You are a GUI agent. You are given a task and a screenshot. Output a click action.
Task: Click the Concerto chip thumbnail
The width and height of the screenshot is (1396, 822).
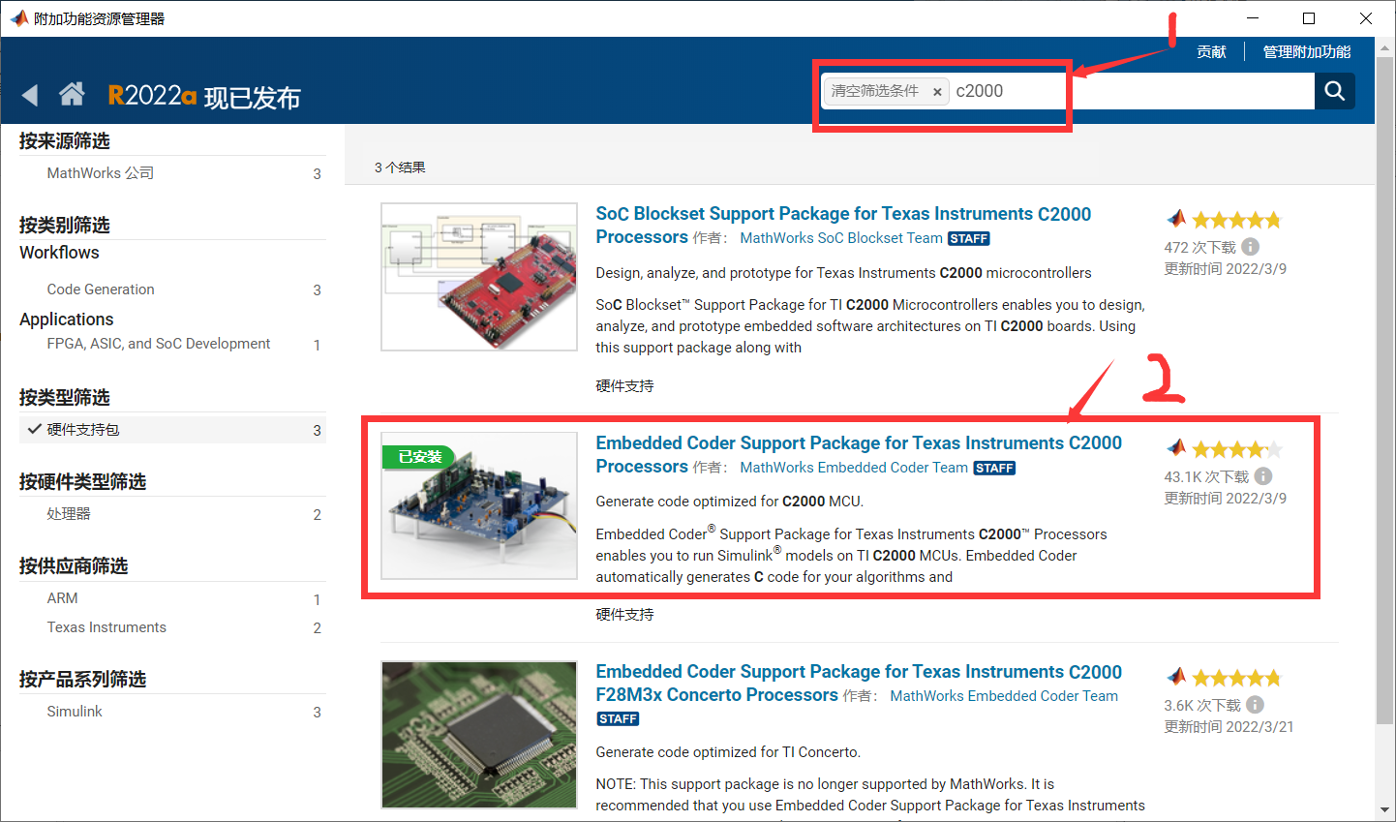click(479, 735)
